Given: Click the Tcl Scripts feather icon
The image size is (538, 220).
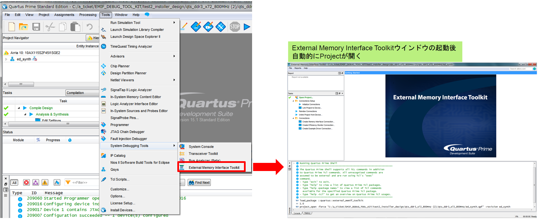Looking at the screenshot, I should click(x=104, y=179).
